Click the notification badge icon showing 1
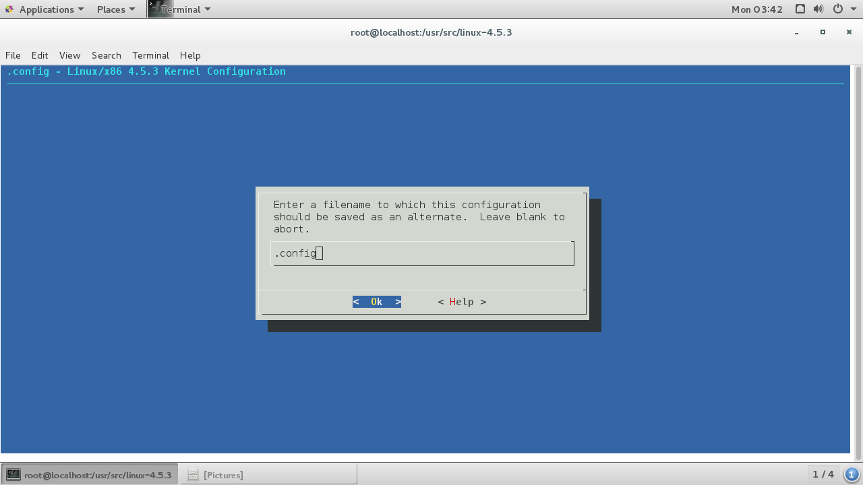This screenshot has height=485, width=863. coord(852,474)
